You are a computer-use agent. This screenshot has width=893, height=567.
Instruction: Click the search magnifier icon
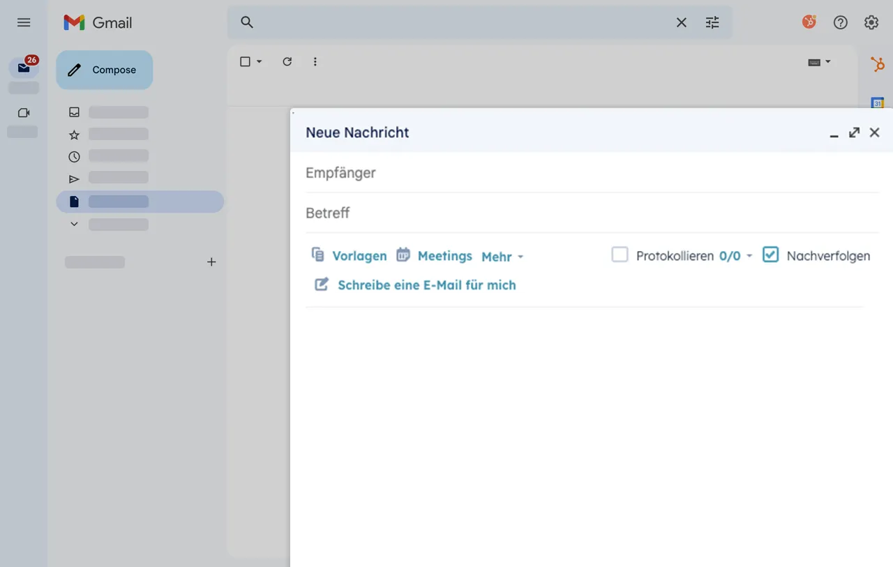click(246, 22)
